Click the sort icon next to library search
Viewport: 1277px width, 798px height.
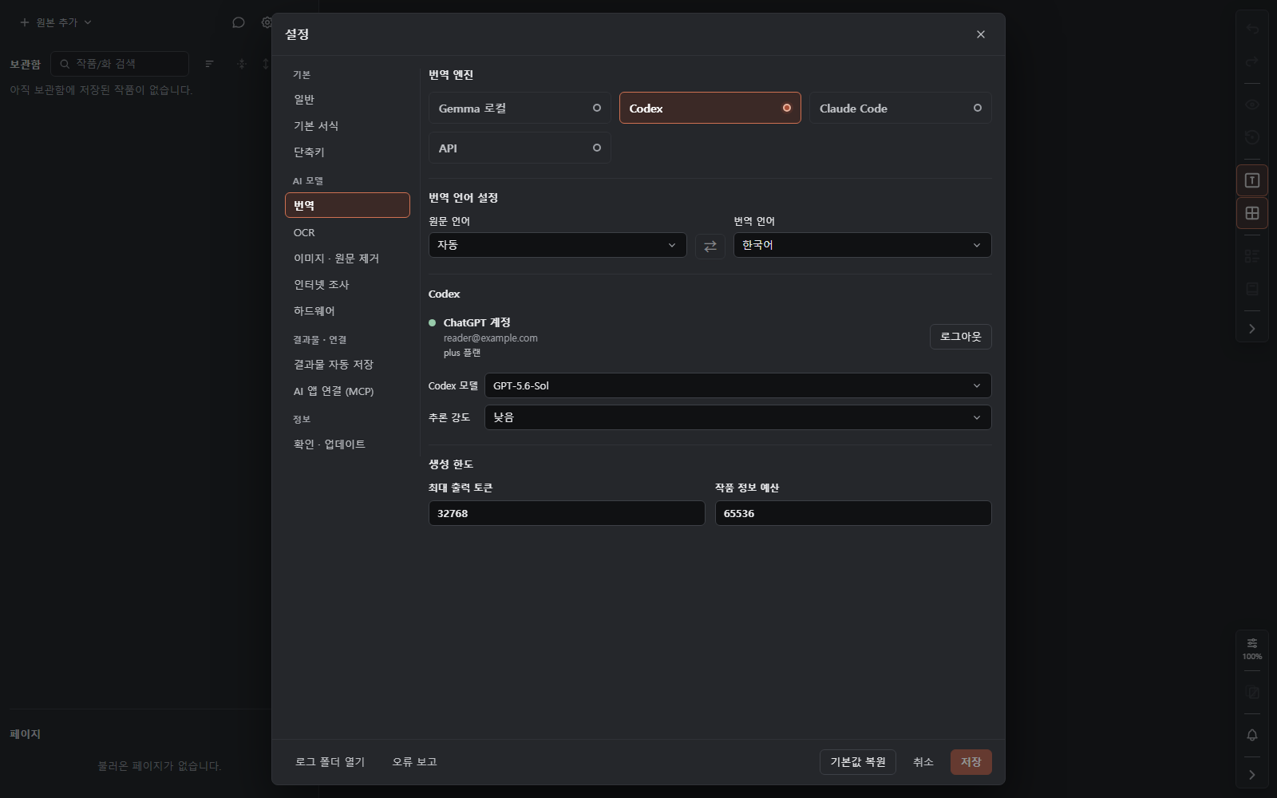coord(210,64)
